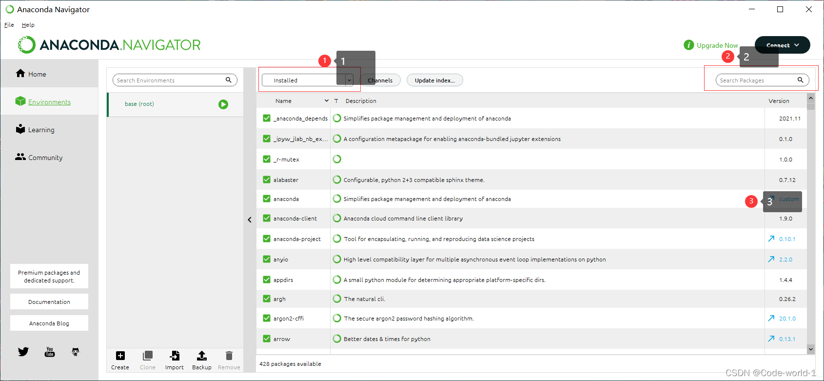The image size is (824, 381).
Task: Toggle _ipyw_jlab_nb_ex checkbox
Action: coord(267,139)
